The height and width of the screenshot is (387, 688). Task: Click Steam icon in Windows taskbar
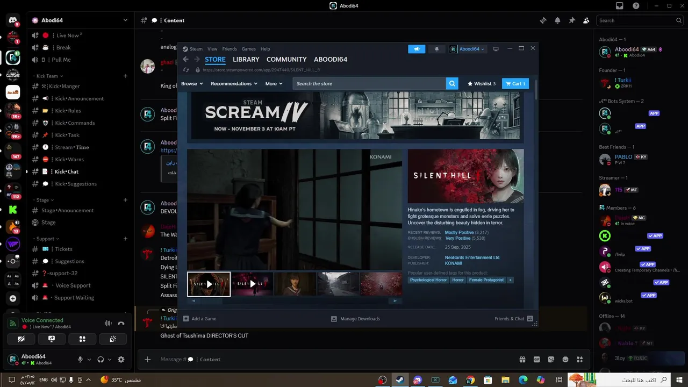pyautogui.click(x=400, y=380)
